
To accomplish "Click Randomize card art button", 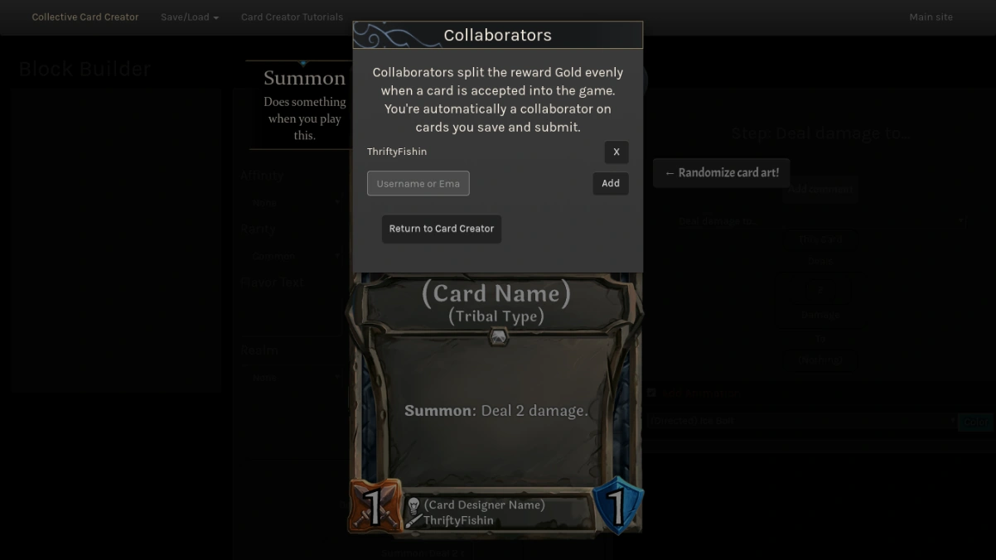I will 722,173.
